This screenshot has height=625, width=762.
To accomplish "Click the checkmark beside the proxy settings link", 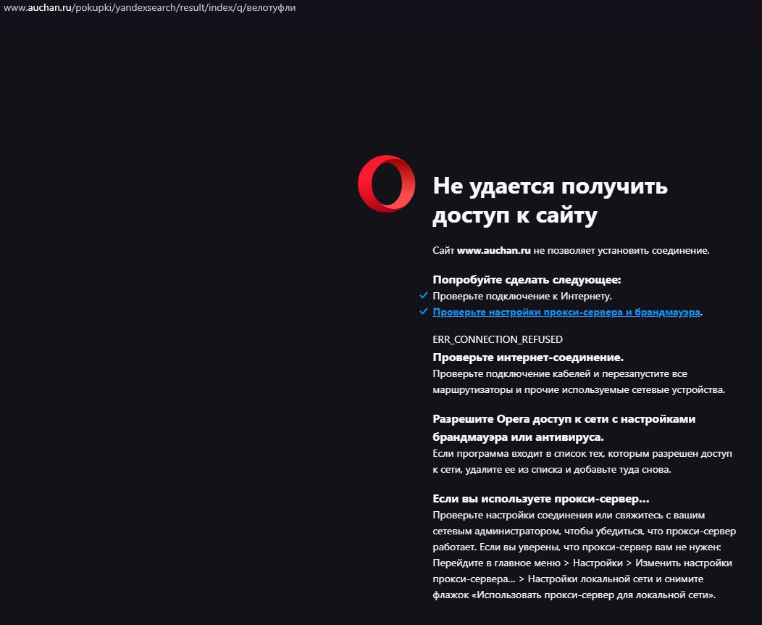I will [424, 311].
